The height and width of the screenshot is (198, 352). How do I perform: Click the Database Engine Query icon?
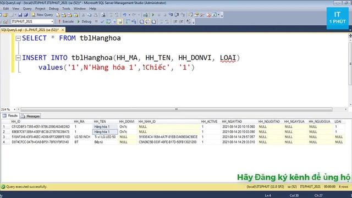click(x=58, y=15)
